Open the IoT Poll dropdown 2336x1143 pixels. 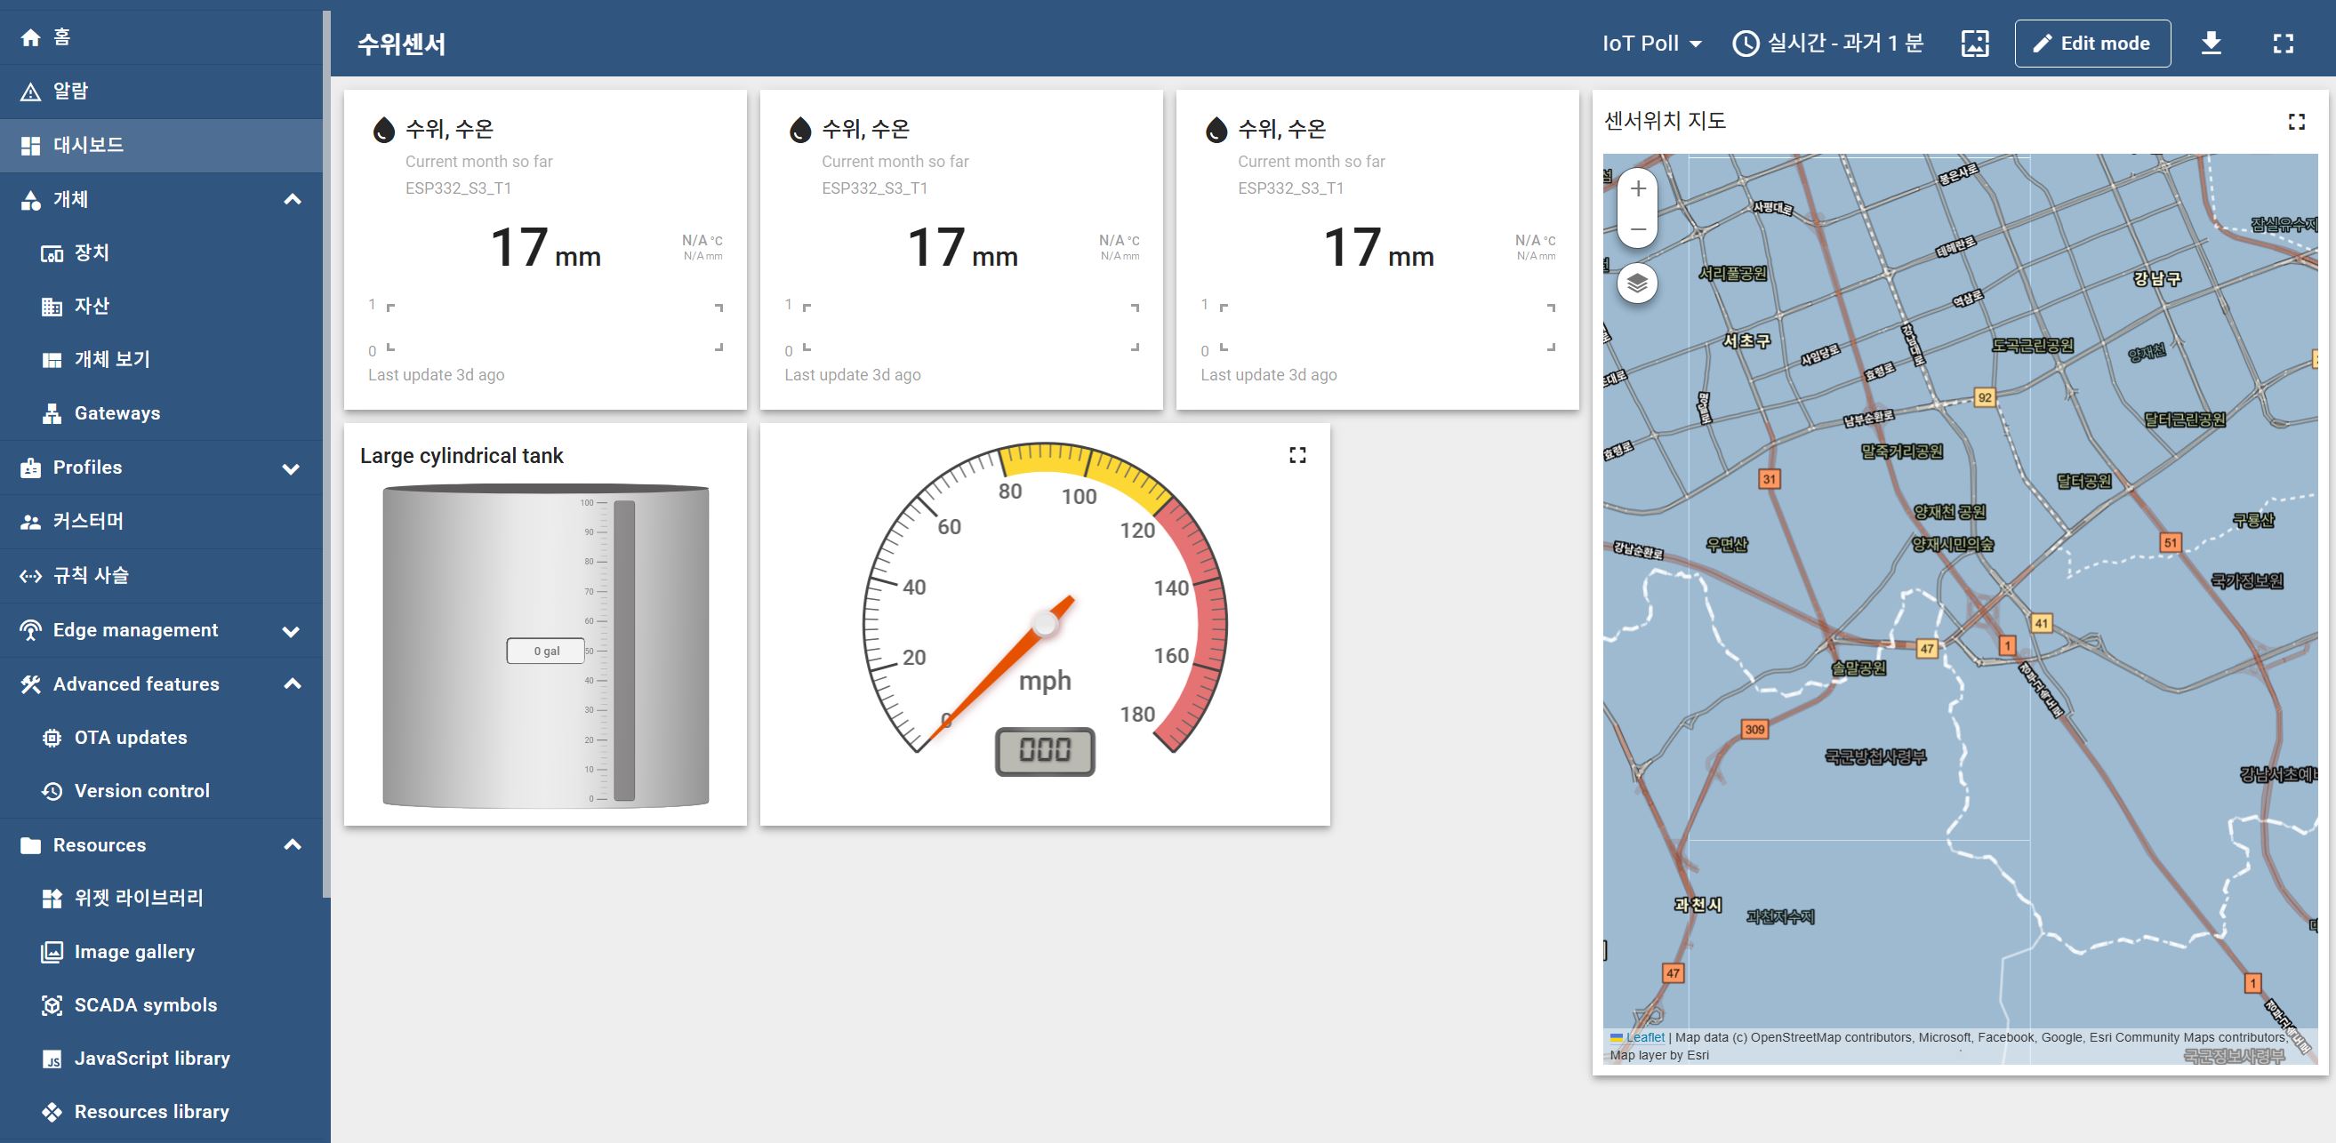1652,44
